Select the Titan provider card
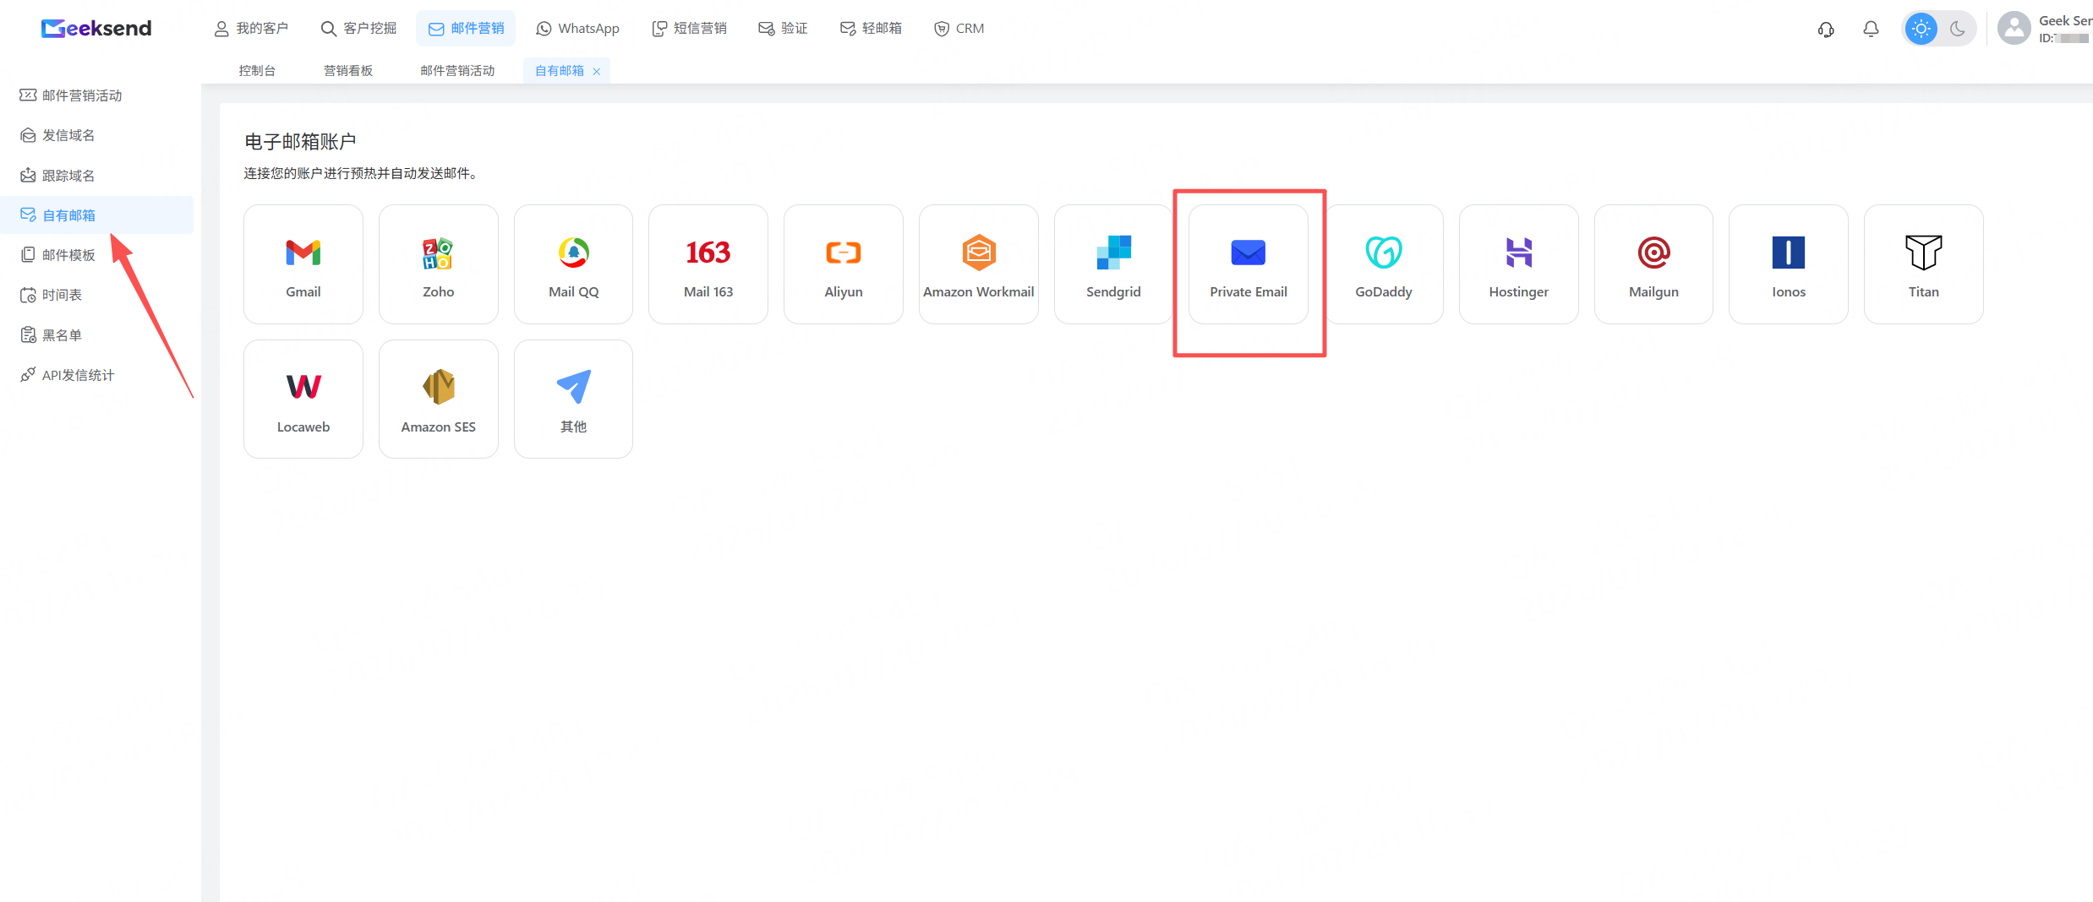This screenshot has height=902, width=2093. tap(1924, 264)
